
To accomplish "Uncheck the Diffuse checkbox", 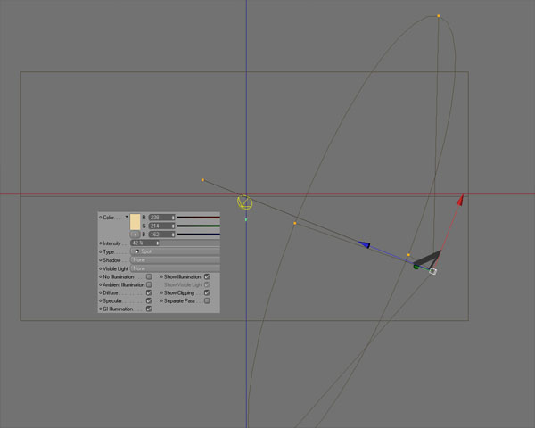I will [149, 292].
